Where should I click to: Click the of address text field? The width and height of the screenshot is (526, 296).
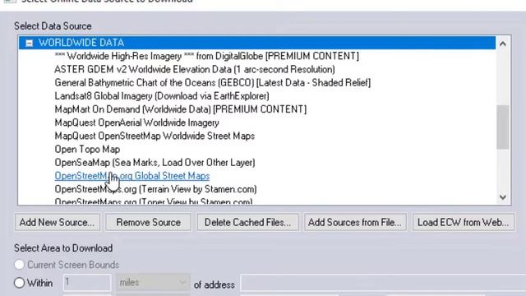[x=383, y=283]
